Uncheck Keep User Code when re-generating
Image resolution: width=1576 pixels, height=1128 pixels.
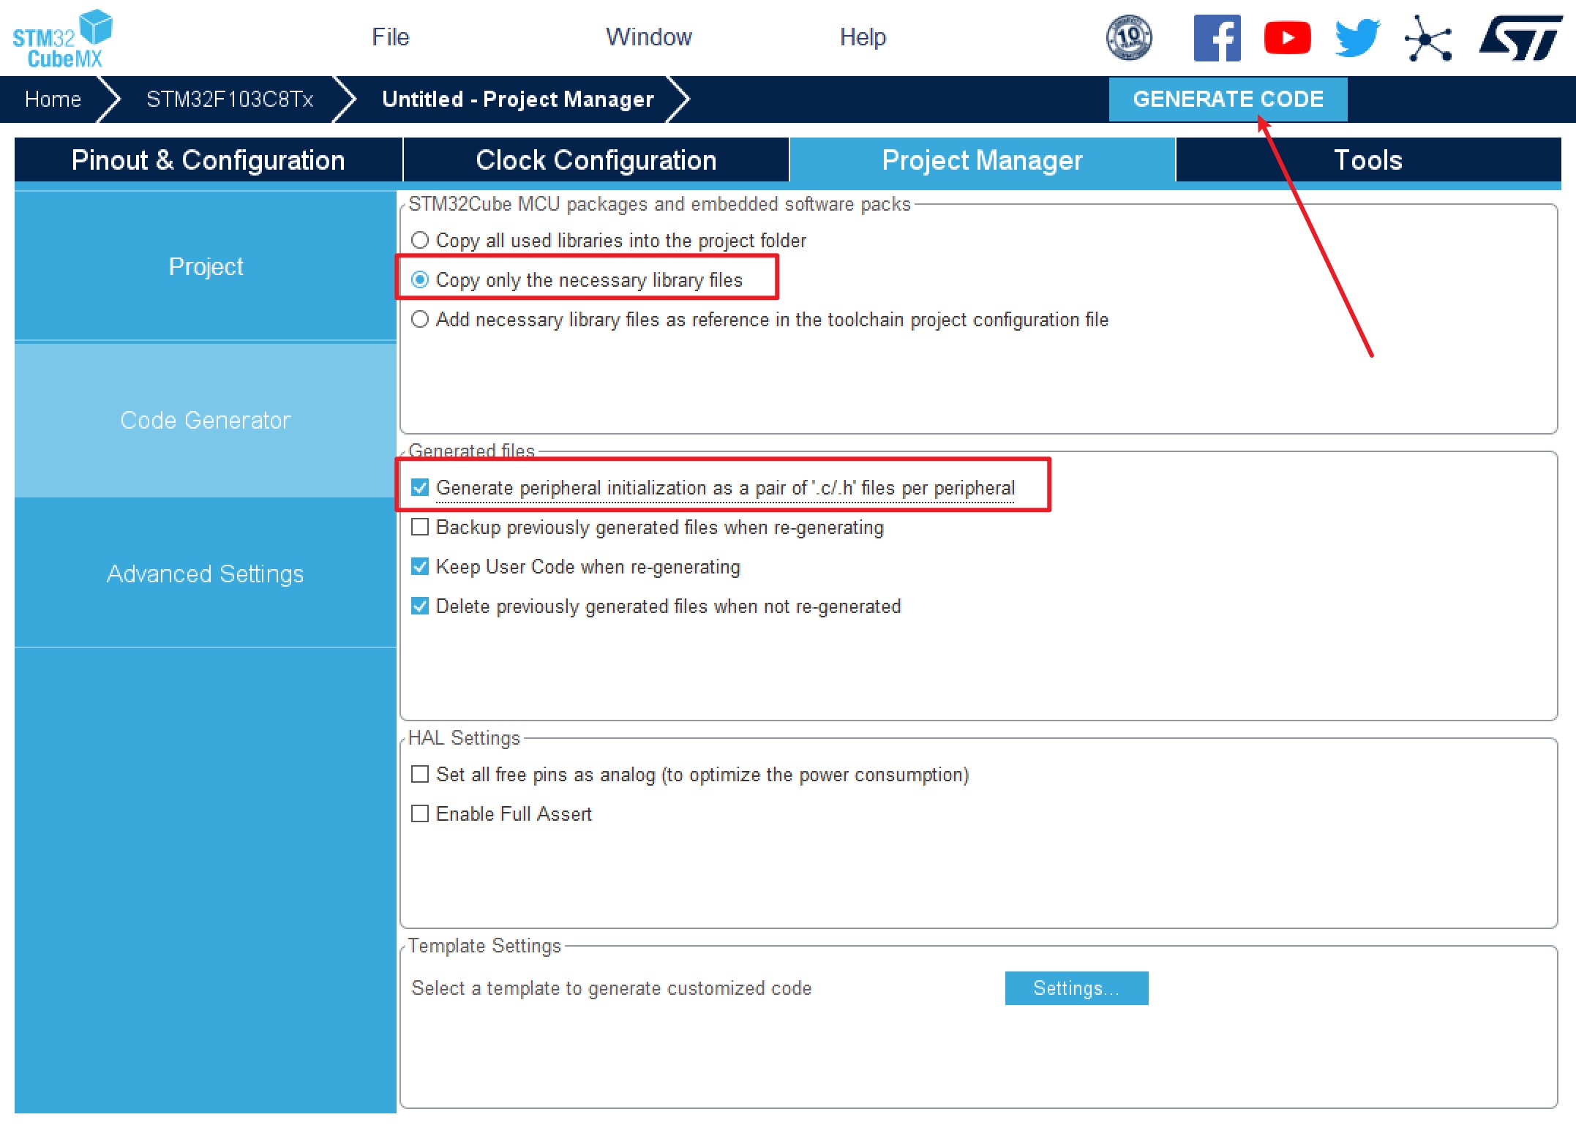[420, 566]
